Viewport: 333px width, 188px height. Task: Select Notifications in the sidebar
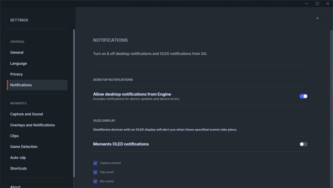click(x=37, y=85)
